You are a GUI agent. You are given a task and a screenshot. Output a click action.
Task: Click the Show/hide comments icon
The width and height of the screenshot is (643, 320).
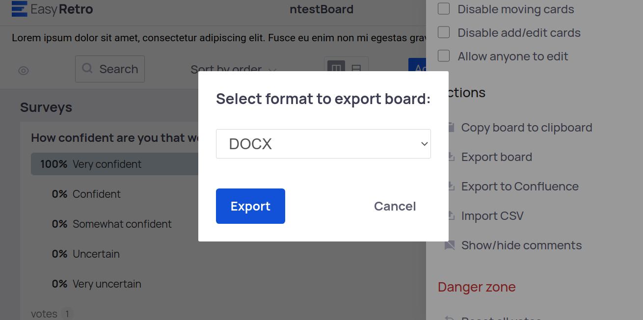(x=450, y=245)
